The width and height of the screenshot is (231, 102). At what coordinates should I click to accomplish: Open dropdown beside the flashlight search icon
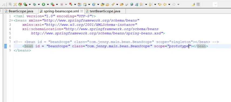tap(117, 4)
